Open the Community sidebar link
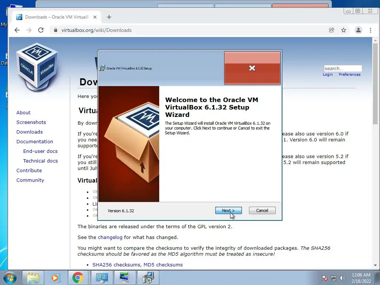 30,180
